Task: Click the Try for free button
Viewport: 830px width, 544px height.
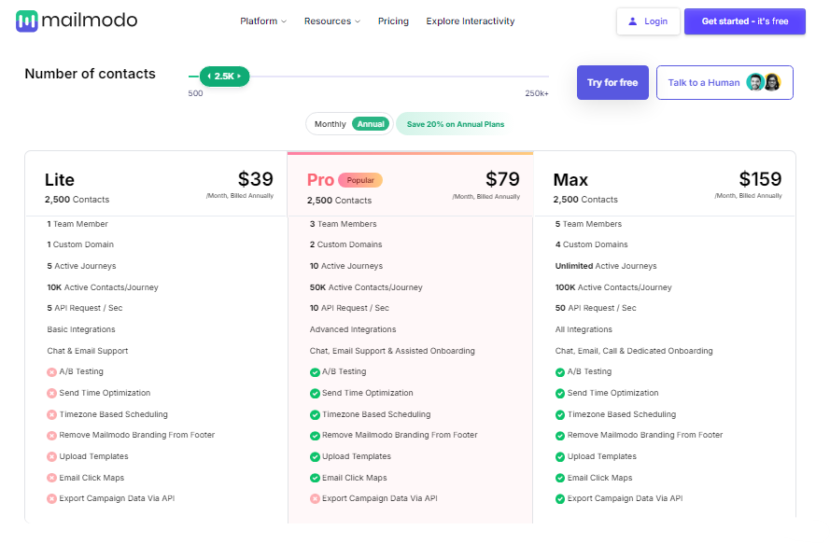Action: (x=612, y=82)
